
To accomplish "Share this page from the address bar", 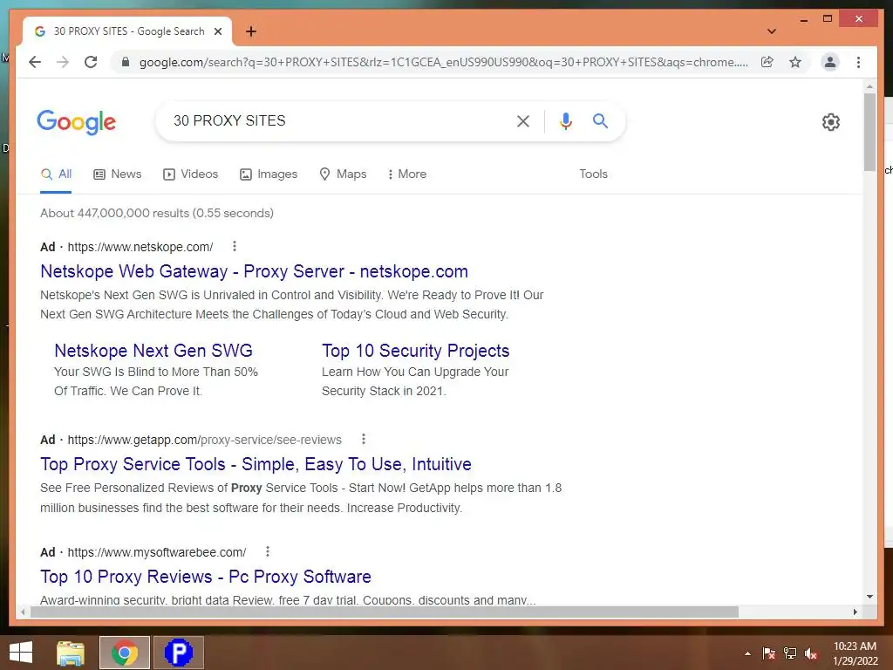I will pos(767,62).
